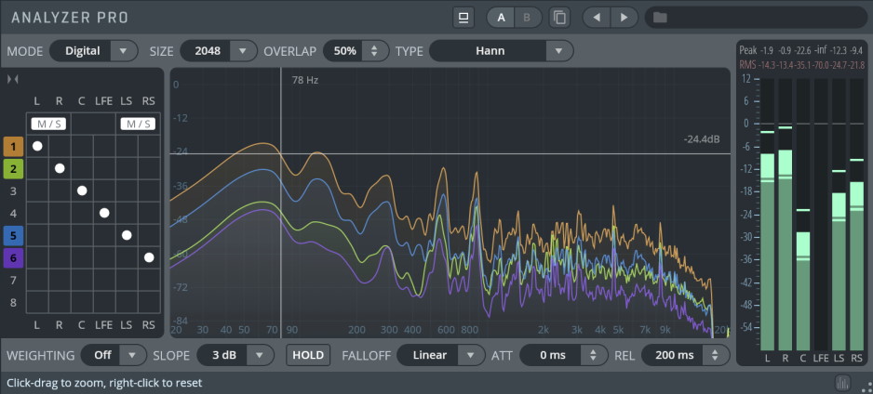
Task: Click the C channel level meter
Action: point(803,214)
